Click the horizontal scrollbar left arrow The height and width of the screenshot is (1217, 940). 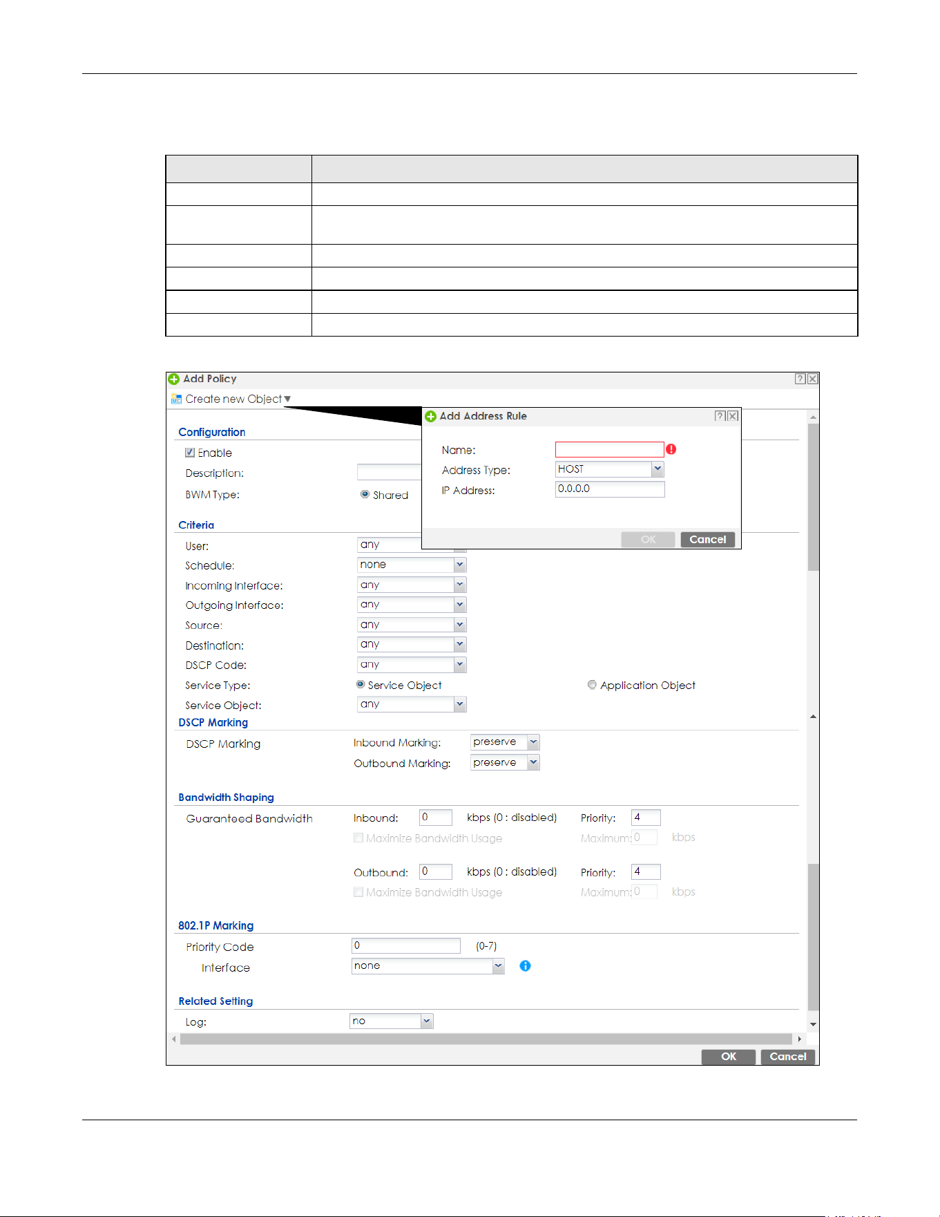(x=174, y=1039)
